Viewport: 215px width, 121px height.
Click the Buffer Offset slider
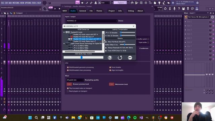(128, 45)
